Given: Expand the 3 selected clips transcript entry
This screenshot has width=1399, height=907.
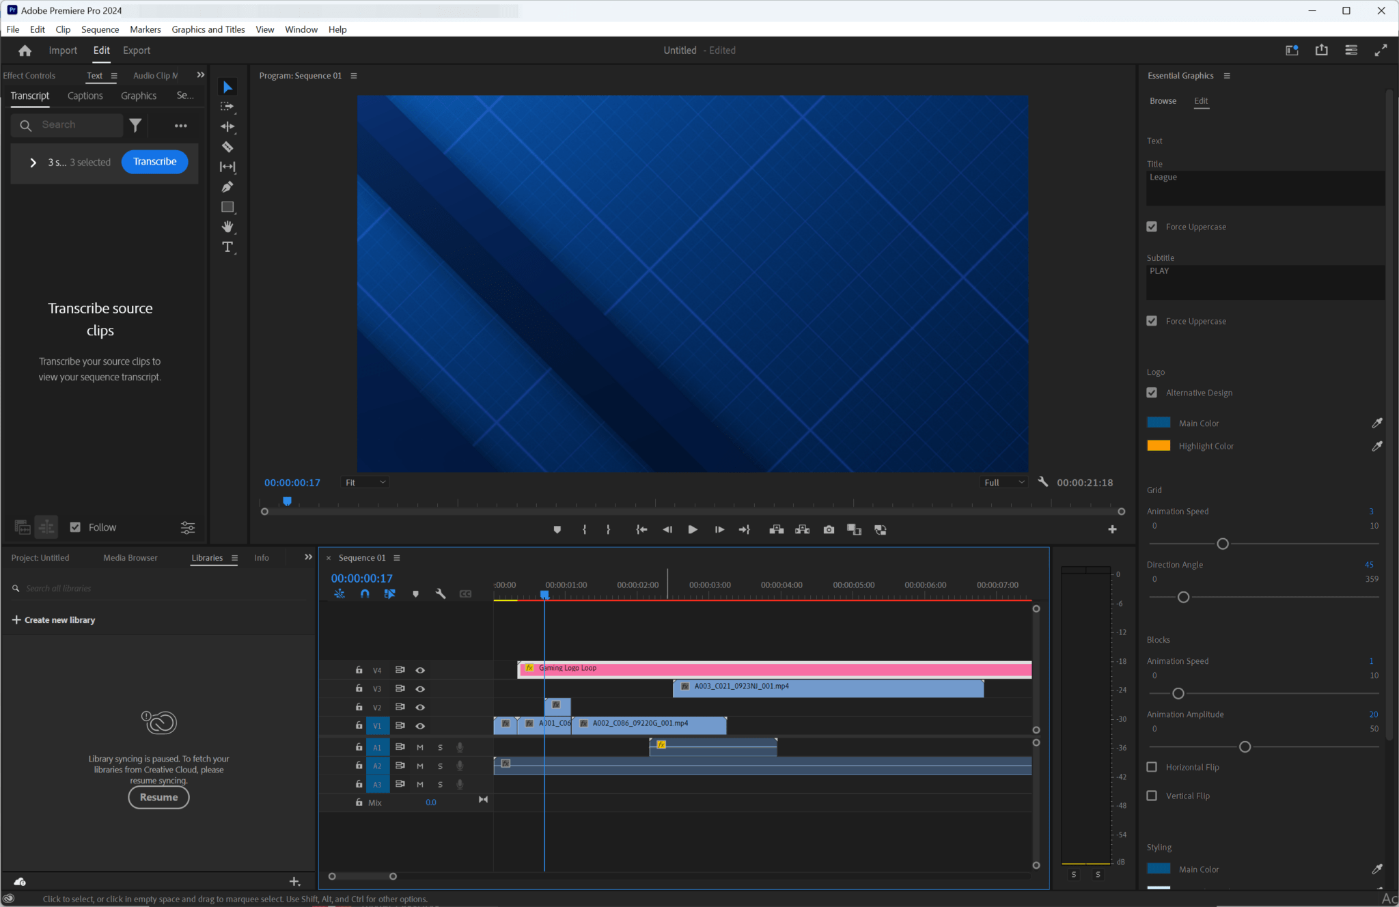Looking at the screenshot, I should [33, 163].
